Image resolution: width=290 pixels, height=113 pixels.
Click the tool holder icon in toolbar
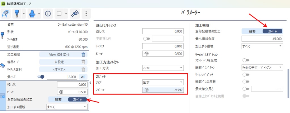(x=32, y=13)
